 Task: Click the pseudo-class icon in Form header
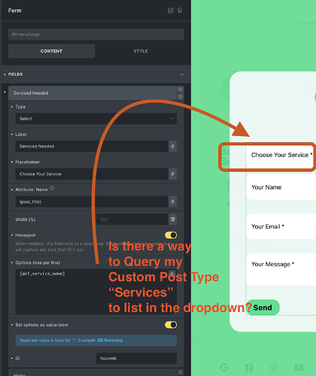pyautogui.click(x=180, y=11)
